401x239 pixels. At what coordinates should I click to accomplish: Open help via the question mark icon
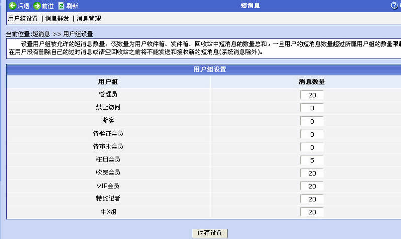(394, 5)
